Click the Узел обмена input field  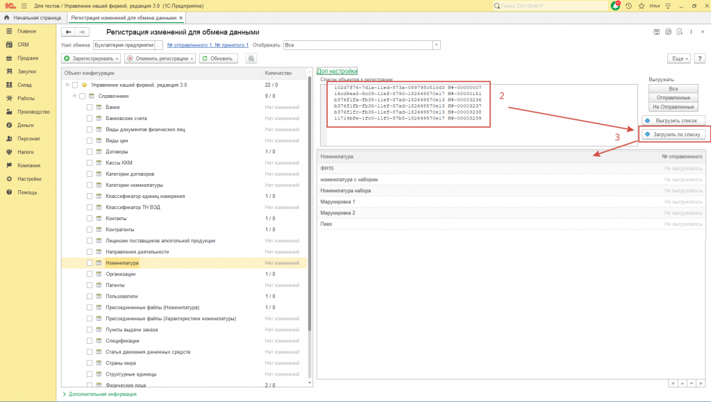tap(124, 45)
